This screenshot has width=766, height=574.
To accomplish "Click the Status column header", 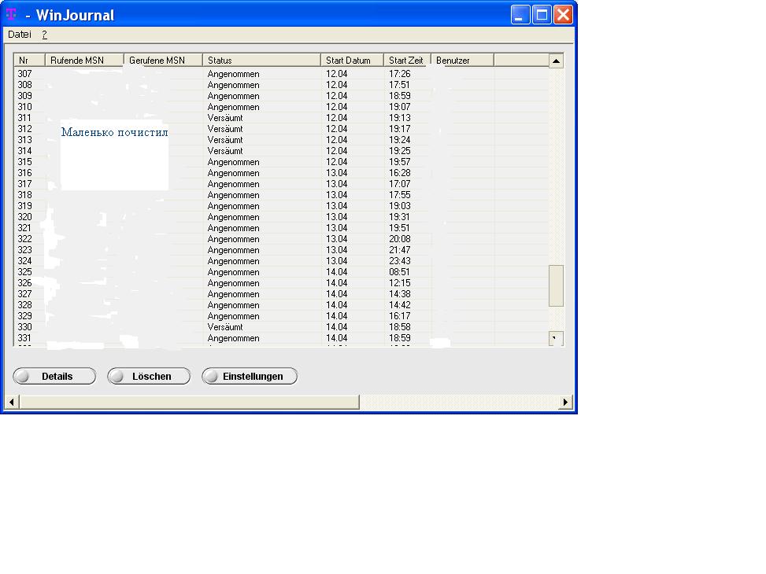I will [261, 61].
